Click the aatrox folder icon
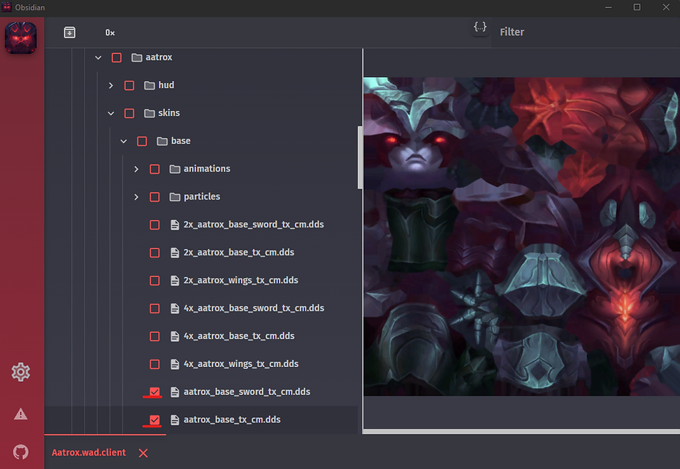The image size is (680, 469). 137,58
